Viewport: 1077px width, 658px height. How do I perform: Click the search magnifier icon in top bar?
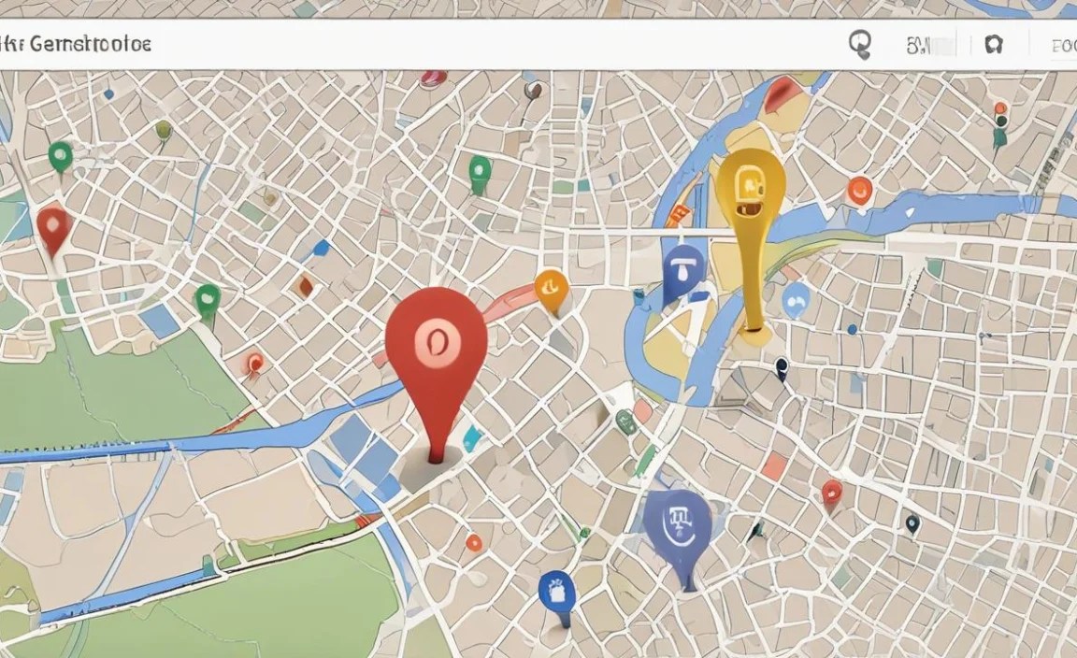[859, 44]
